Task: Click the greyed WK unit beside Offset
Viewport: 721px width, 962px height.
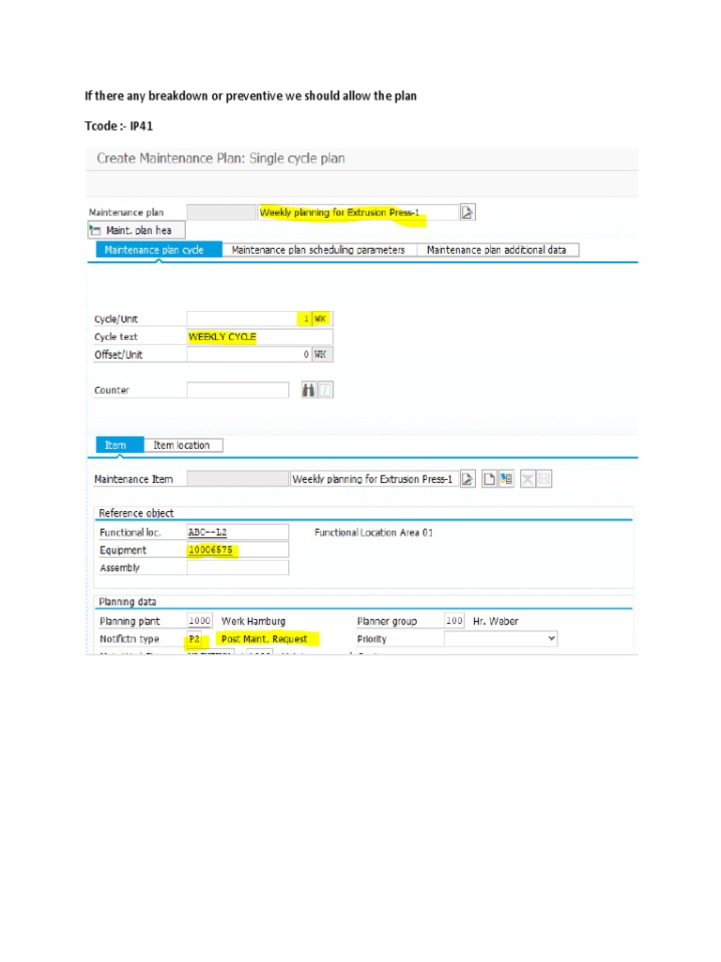Action: point(322,354)
